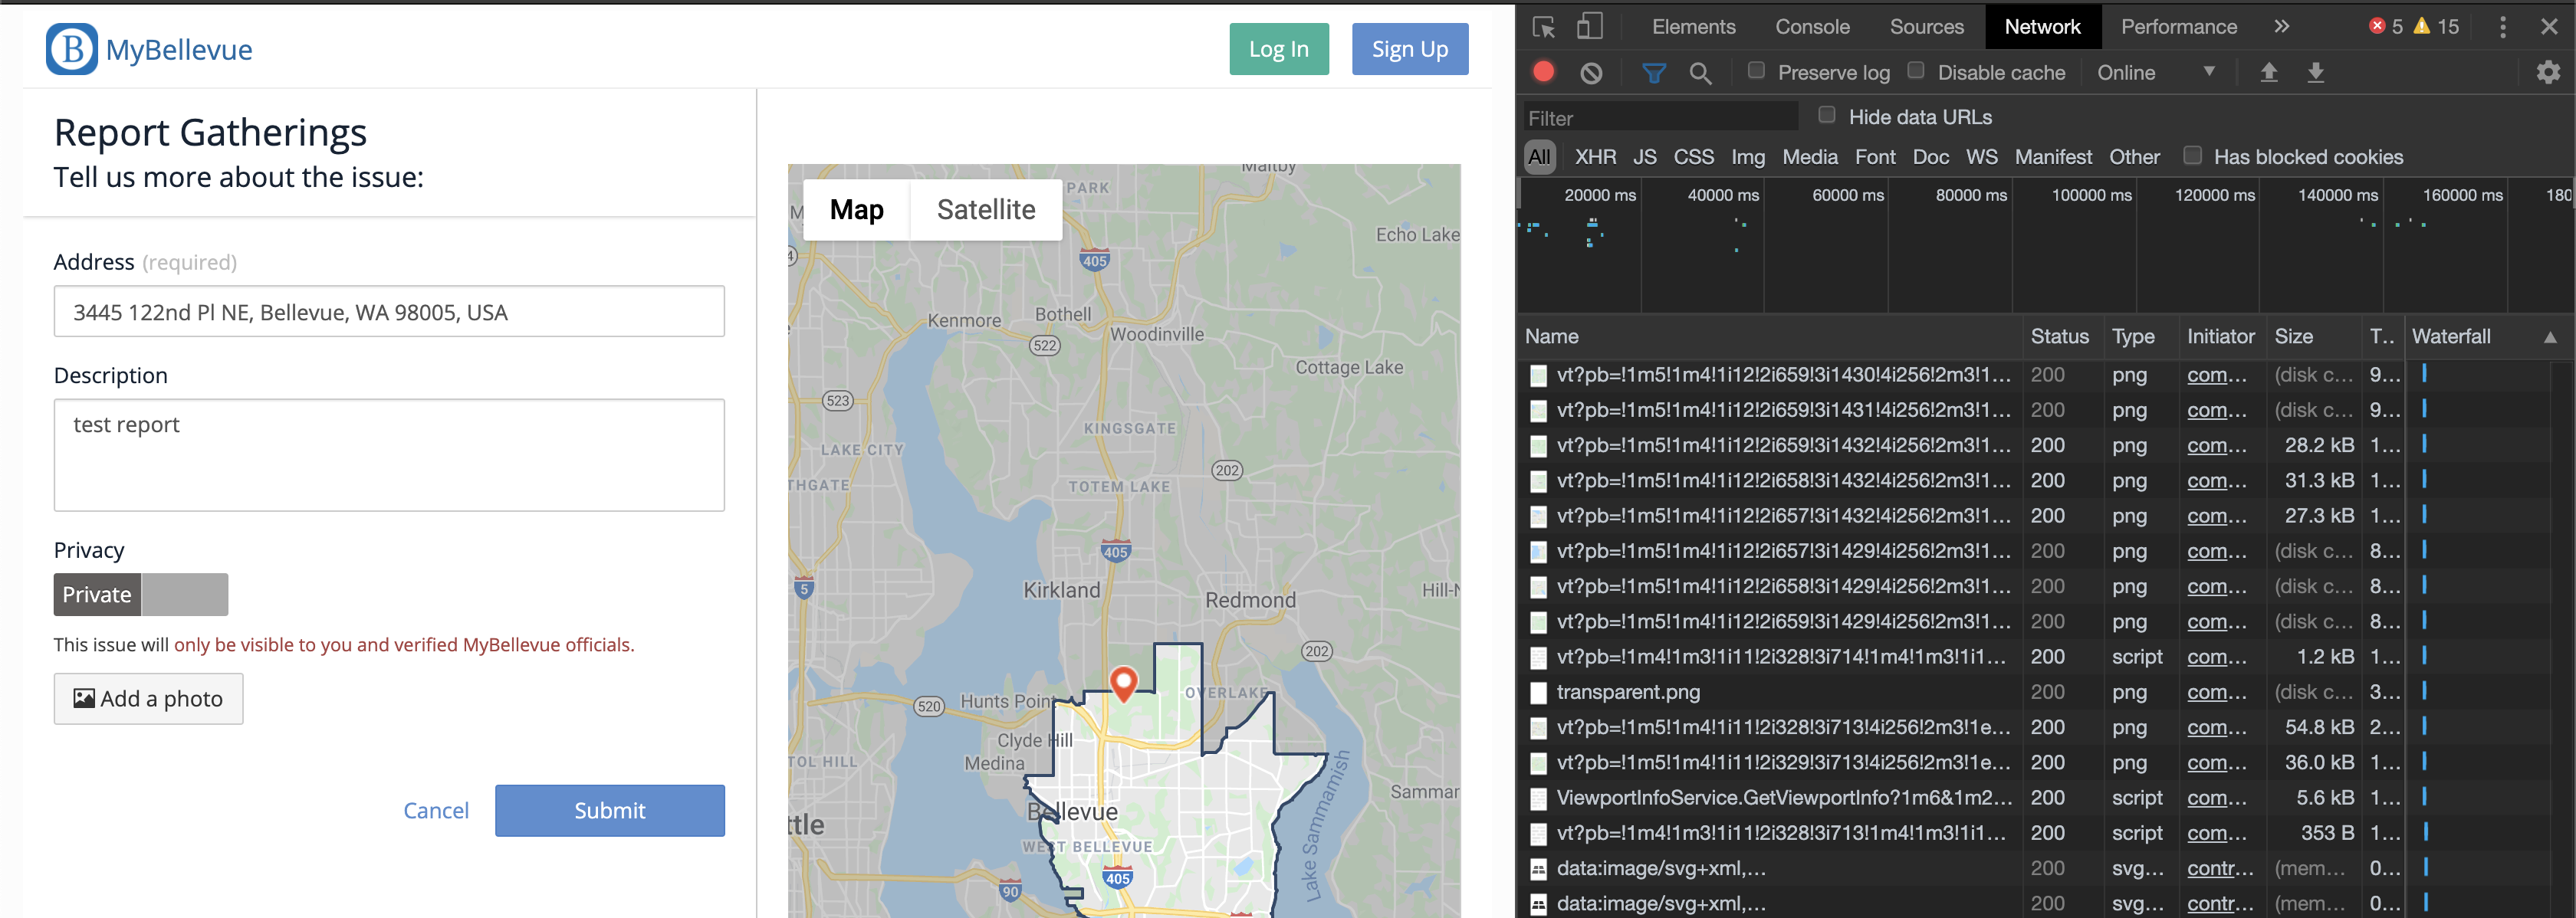Check the Disable cache checkbox
This screenshot has height=918, width=2576.
coord(1916,70)
